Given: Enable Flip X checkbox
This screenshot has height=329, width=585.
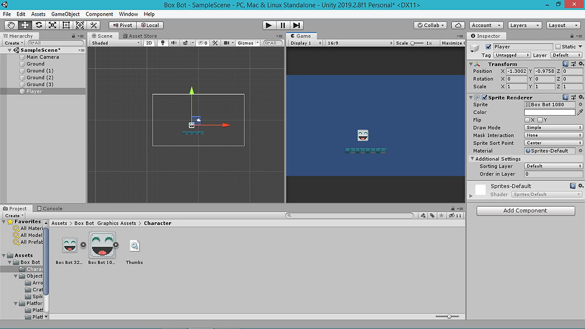Looking at the screenshot, I should click(527, 120).
